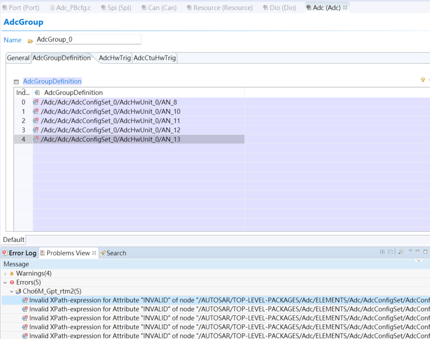Collapse the Cho6M_Gpt_rtm2(5) project node
The height and width of the screenshot is (339, 430).
click(12, 292)
